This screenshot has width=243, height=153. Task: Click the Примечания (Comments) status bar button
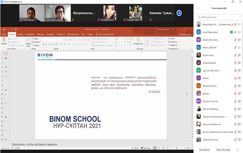point(146,148)
